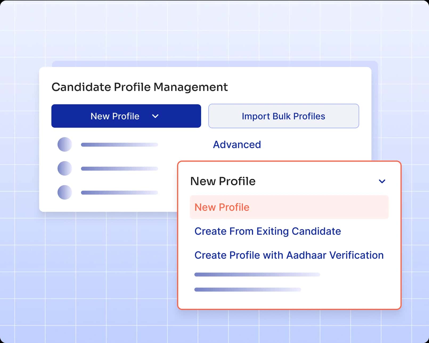Select the top candidate placeholder line
This screenshot has height=343, width=429.
coord(119,145)
